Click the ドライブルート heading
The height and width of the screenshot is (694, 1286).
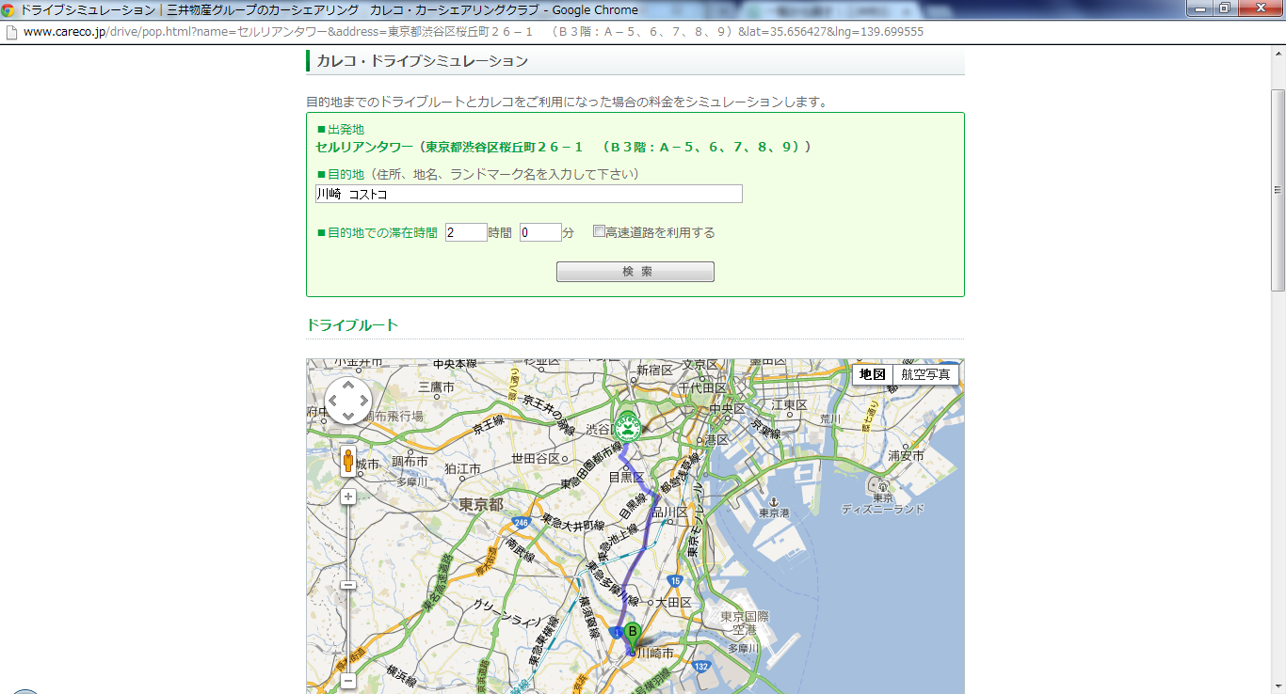click(352, 324)
